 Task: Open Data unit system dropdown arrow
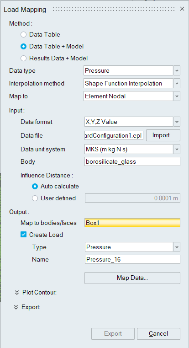click(x=177, y=150)
